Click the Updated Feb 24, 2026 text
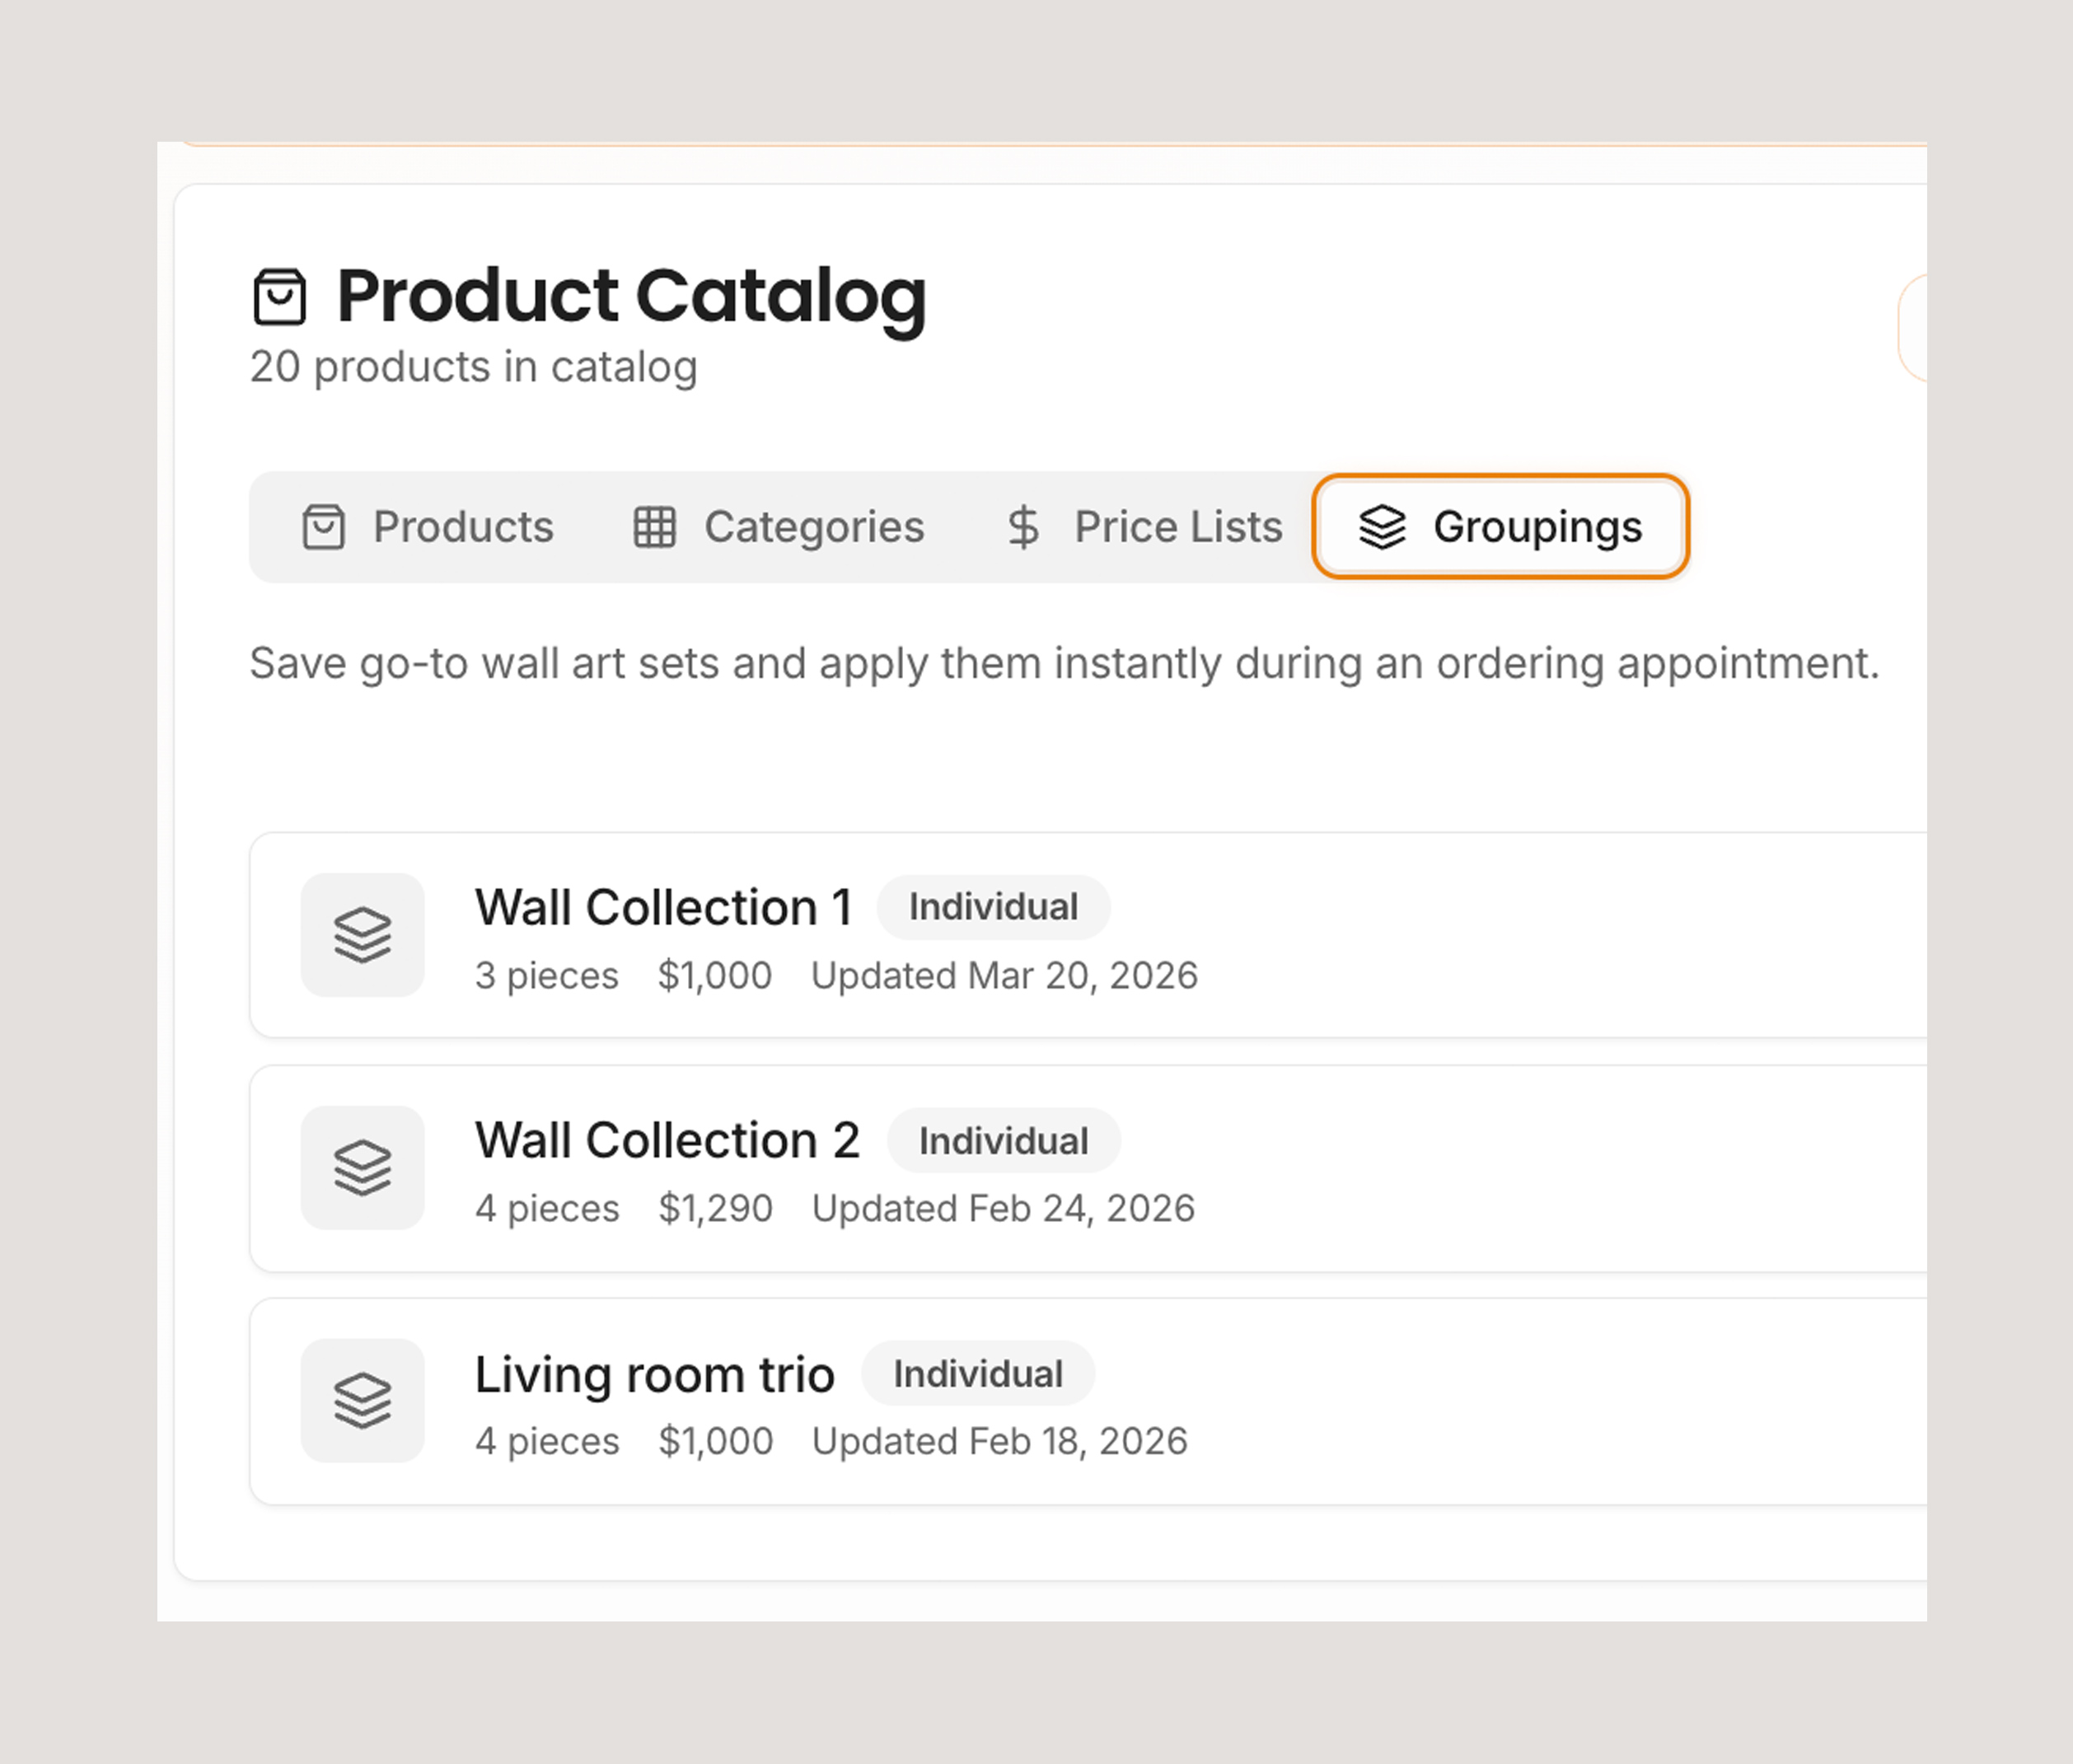Image resolution: width=2073 pixels, height=1764 pixels. tap(1003, 1209)
